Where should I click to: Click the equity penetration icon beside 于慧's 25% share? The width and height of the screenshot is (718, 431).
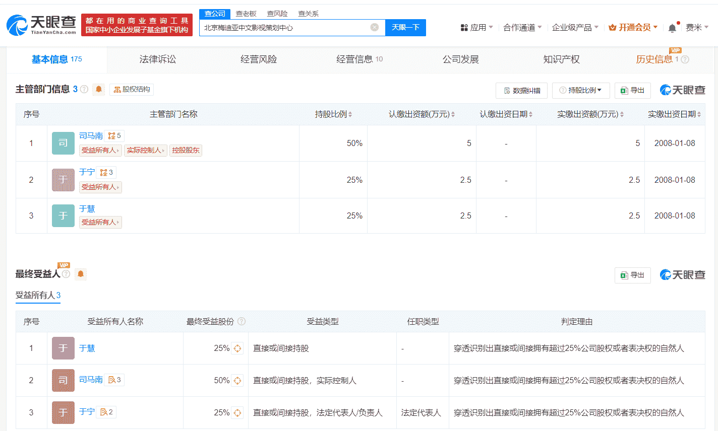tap(237, 348)
